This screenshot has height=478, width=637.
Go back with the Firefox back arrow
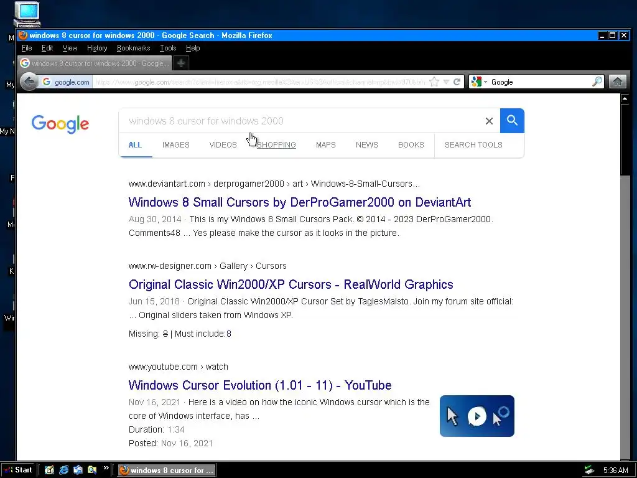coord(29,82)
